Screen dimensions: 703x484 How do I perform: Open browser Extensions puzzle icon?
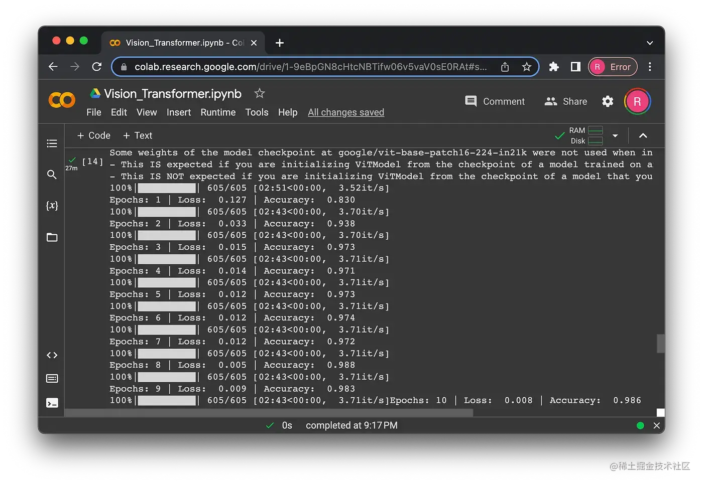(554, 67)
